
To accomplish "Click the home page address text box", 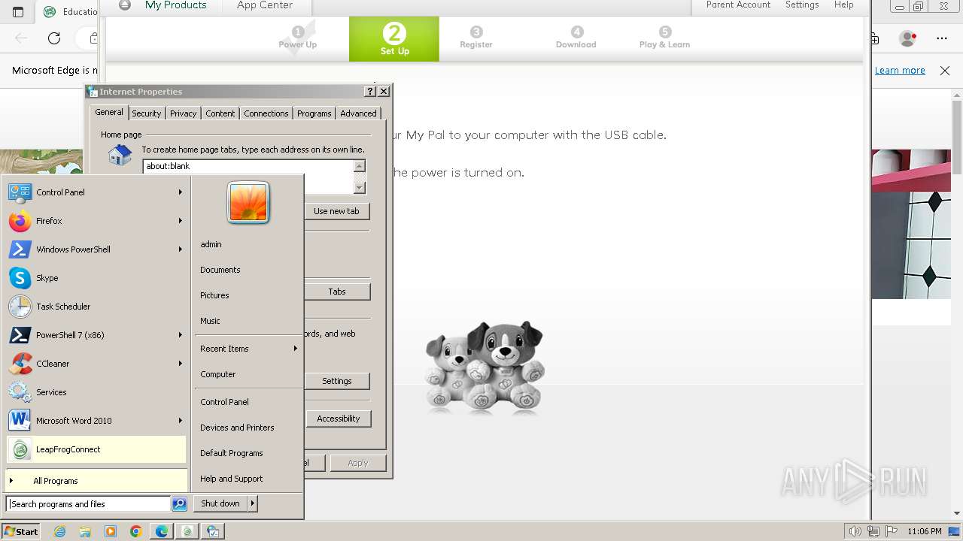I will coord(248,177).
